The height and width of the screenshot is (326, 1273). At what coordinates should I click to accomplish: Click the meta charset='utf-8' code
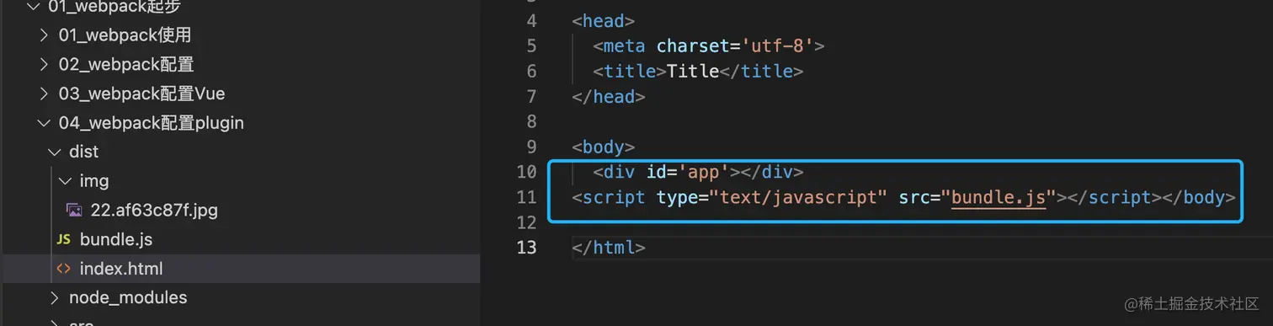[708, 46]
